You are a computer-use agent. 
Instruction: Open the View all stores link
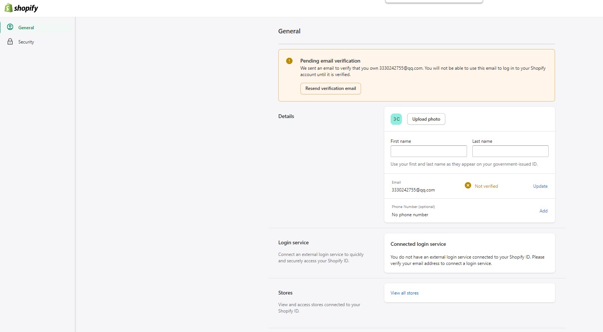404,293
